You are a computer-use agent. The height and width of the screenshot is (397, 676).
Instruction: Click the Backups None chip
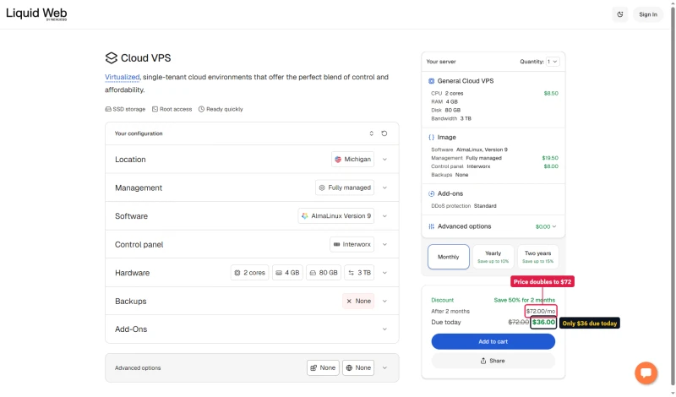358,301
